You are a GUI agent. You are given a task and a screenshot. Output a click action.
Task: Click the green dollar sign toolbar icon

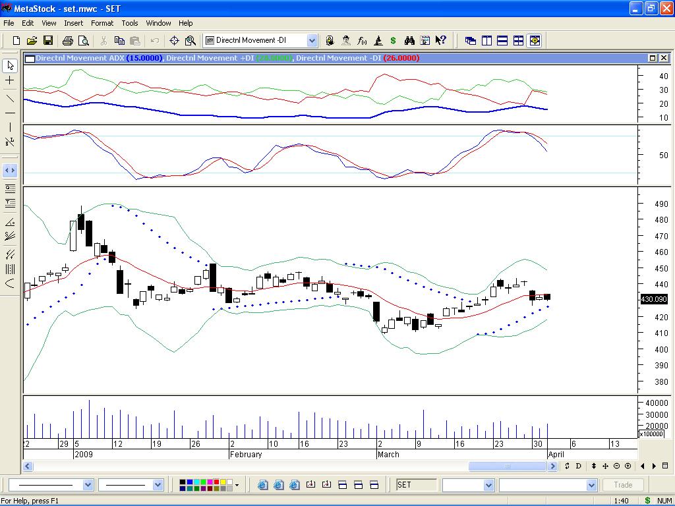(393, 40)
